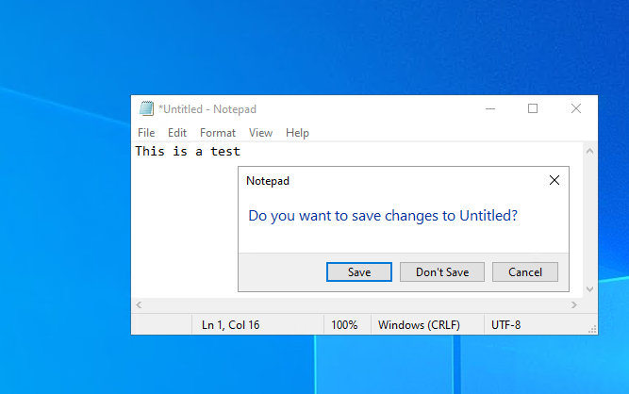
Task: Click the "*Untitled - Notepad" window title
Action: pos(207,109)
